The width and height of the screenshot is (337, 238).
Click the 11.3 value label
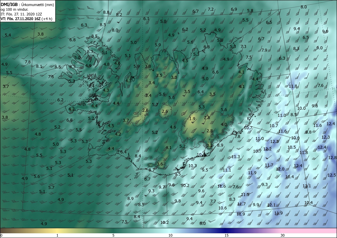point(236,157)
